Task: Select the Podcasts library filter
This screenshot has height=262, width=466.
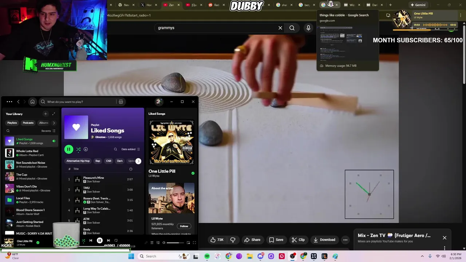Action: pos(28,123)
